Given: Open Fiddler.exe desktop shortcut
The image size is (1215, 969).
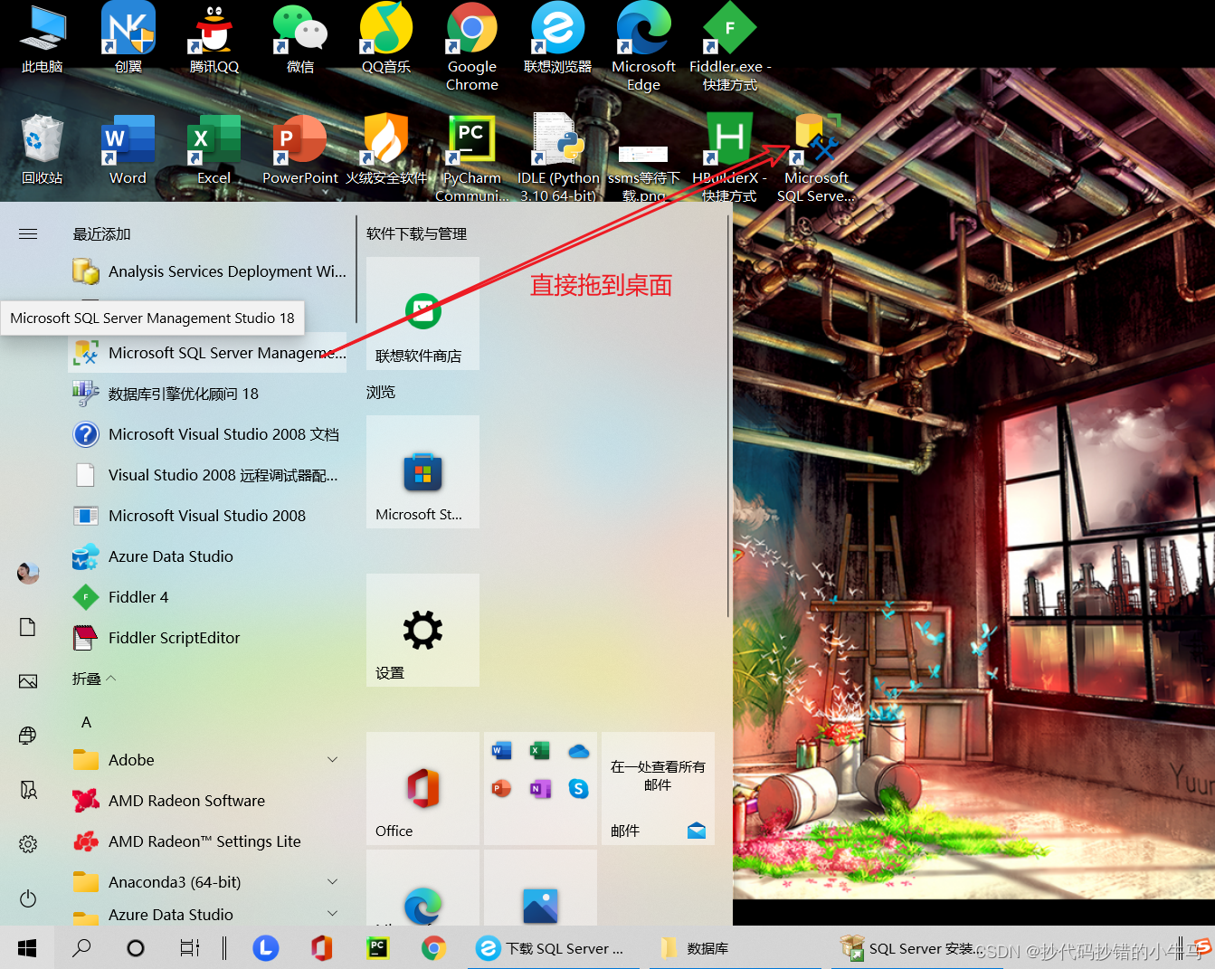Looking at the screenshot, I should point(730,47).
